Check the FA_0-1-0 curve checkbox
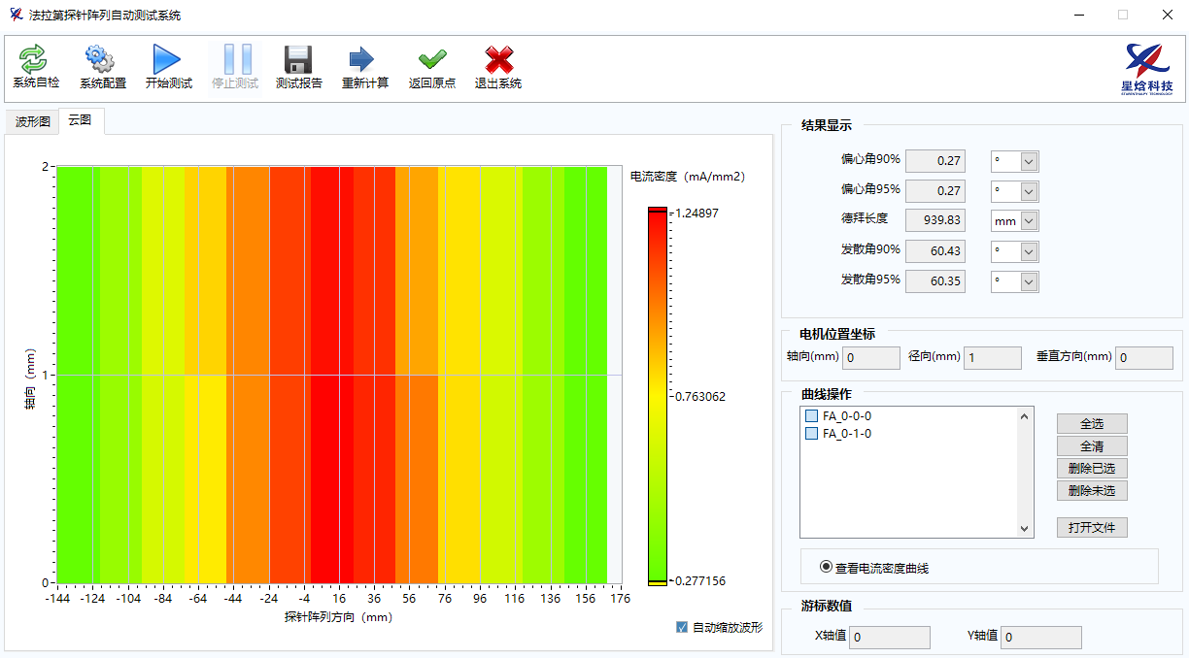Image resolution: width=1189 pixels, height=658 pixels. pos(812,434)
